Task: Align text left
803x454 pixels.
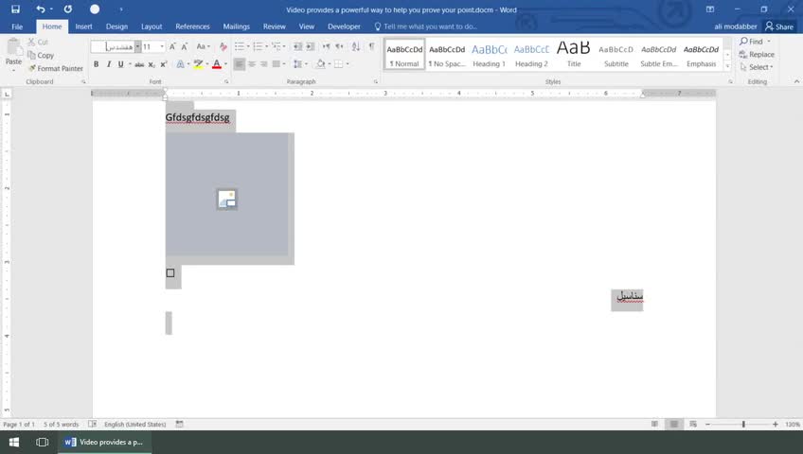Action: pos(240,64)
